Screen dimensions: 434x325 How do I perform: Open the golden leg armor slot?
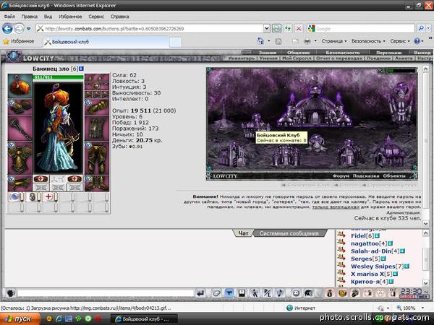tap(97, 157)
